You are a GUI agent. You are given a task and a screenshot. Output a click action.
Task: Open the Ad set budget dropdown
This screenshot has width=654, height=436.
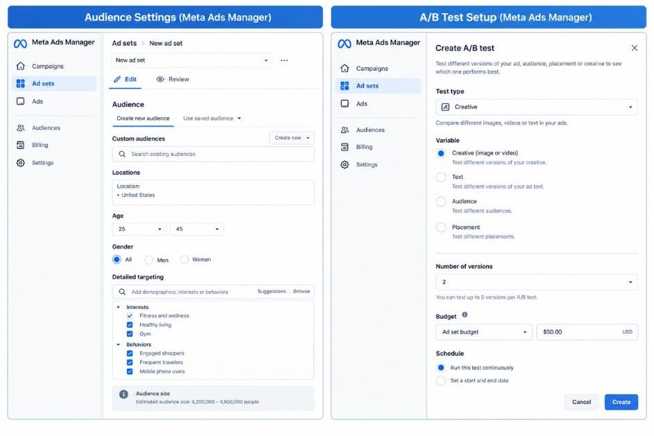(484, 332)
